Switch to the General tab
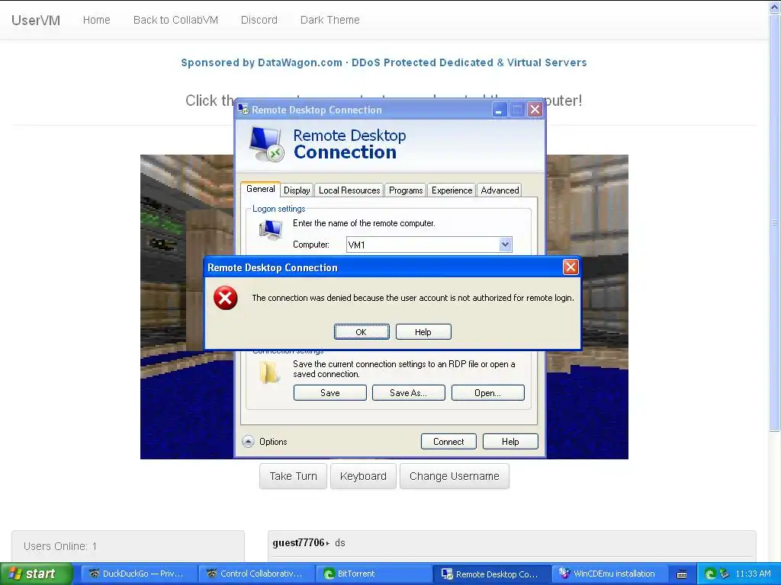The image size is (781, 585). tap(261, 189)
